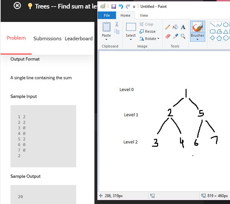Select the Eraser tool
Image resolution: width=230 pixels, height=204 pixels.
click(168, 36)
